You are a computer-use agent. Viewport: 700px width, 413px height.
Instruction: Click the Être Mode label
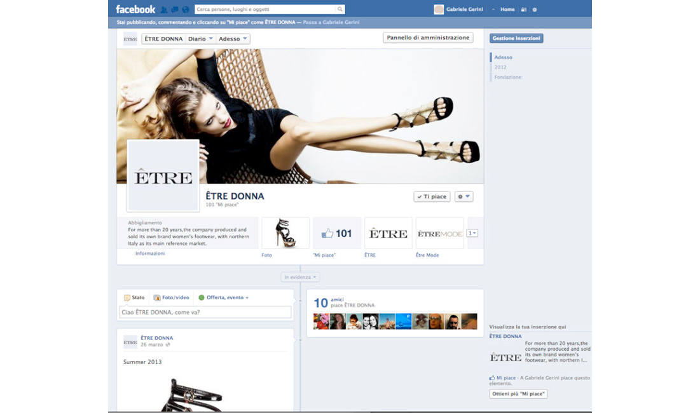pyautogui.click(x=427, y=255)
